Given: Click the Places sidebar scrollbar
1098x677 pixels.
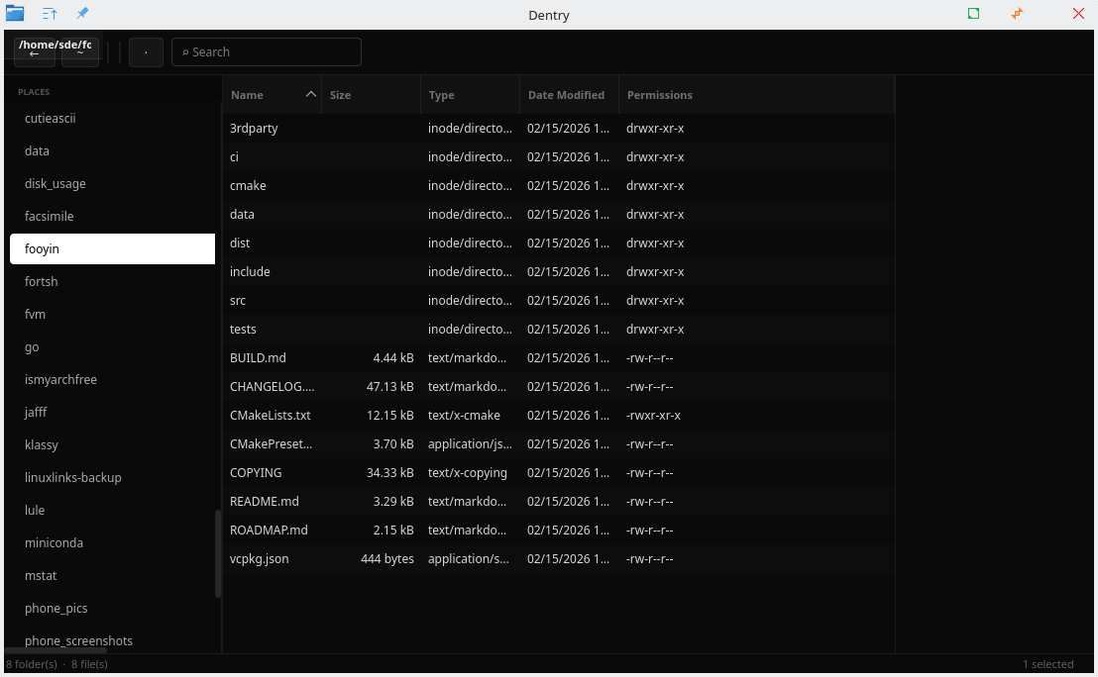Looking at the screenshot, I should [218, 554].
